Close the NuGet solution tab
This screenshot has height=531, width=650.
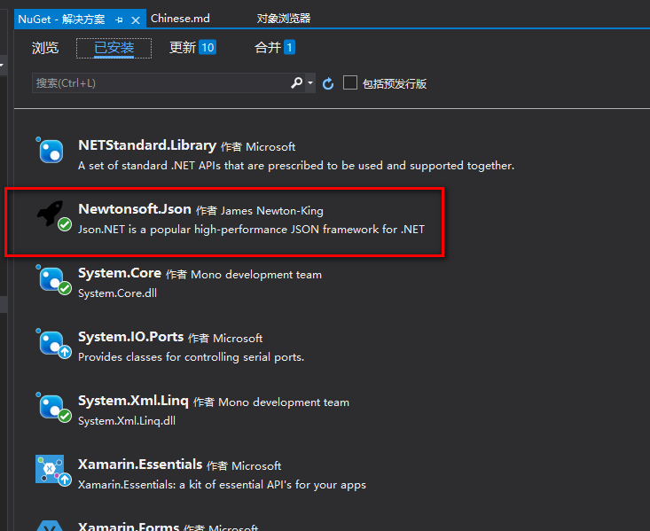pos(135,19)
